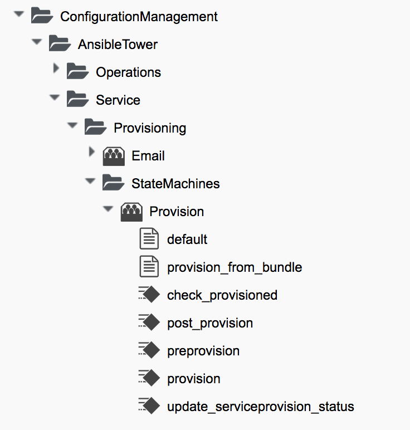Screen dimensions: 410x430
Task: Click the default instance document icon
Action: pos(149,240)
